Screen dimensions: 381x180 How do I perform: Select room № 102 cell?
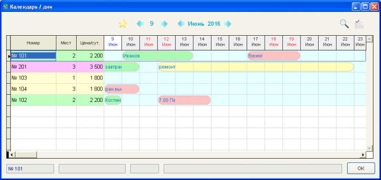pyautogui.click(x=33, y=100)
